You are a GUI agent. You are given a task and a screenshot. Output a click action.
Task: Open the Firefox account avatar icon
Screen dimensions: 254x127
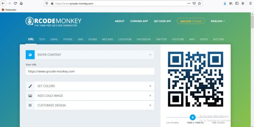[243, 3]
